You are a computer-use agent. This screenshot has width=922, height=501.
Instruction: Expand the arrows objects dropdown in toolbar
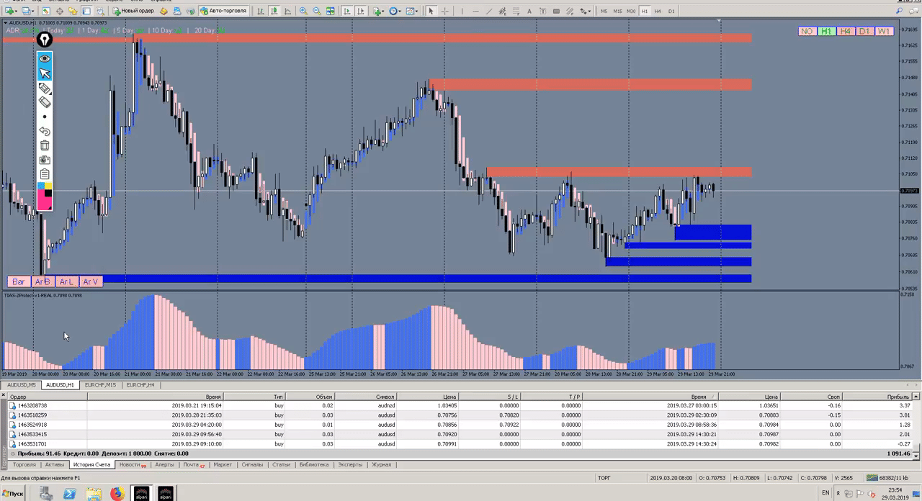pos(585,11)
